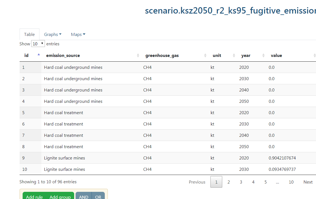Open the Maps dropdown menu
The height and width of the screenshot is (199, 316).
[78, 34]
